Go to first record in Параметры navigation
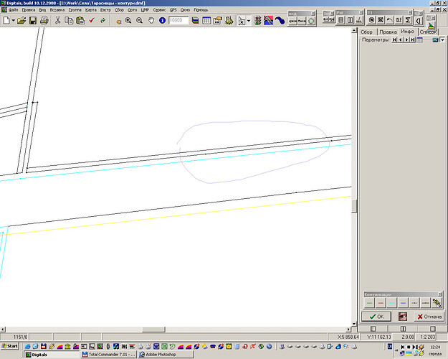Image resolution: width=448 pixels, height=359 pixels. click(x=394, y=39)
